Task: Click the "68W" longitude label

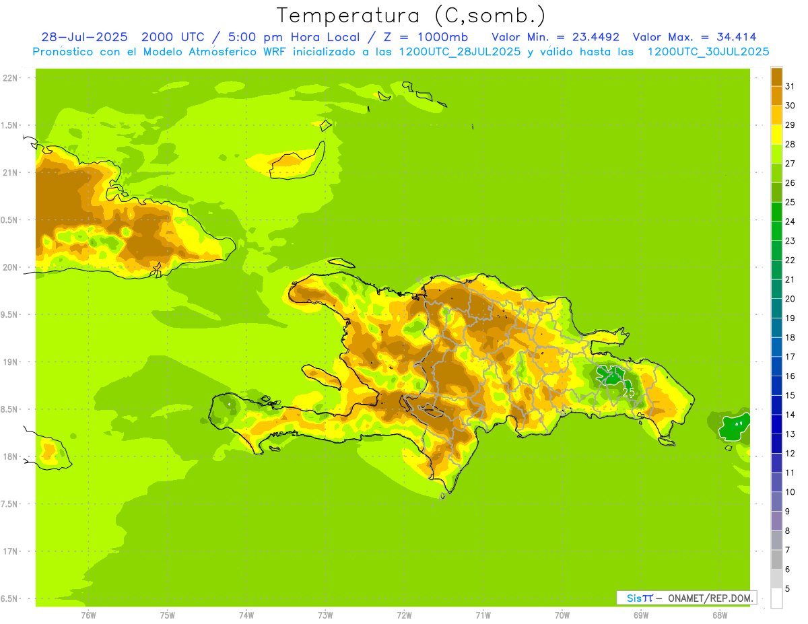Action: pyautogui.click(x=720, y=615)
